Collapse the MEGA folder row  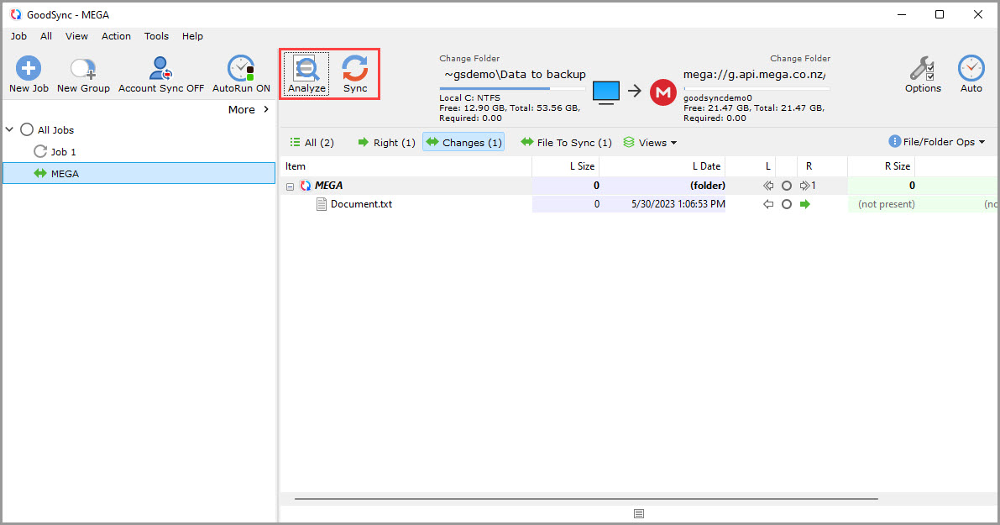[x=290, y=185]
